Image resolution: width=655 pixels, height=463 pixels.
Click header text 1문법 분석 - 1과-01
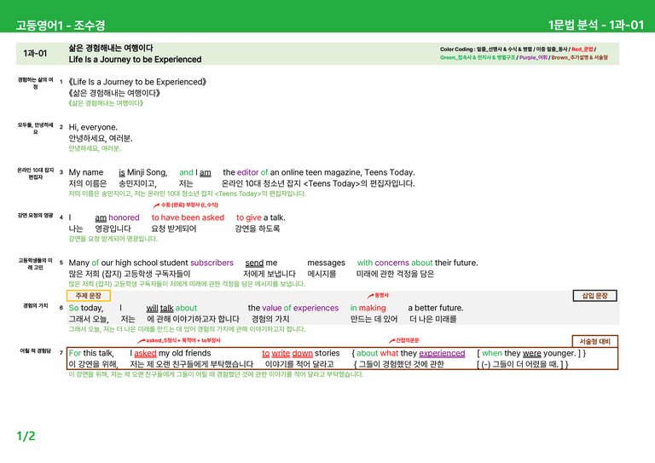pos(596,25)
